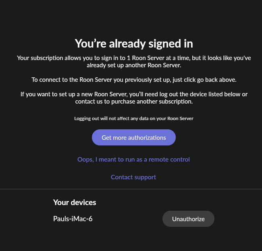
Task: Open the Contact support link
Action: point(133,177)
